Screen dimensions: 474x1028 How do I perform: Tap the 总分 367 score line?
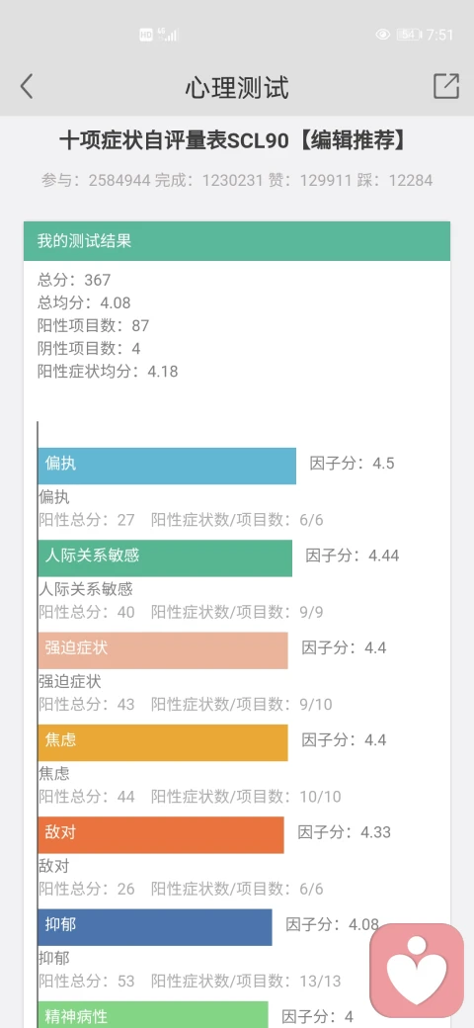pos(74,280)
